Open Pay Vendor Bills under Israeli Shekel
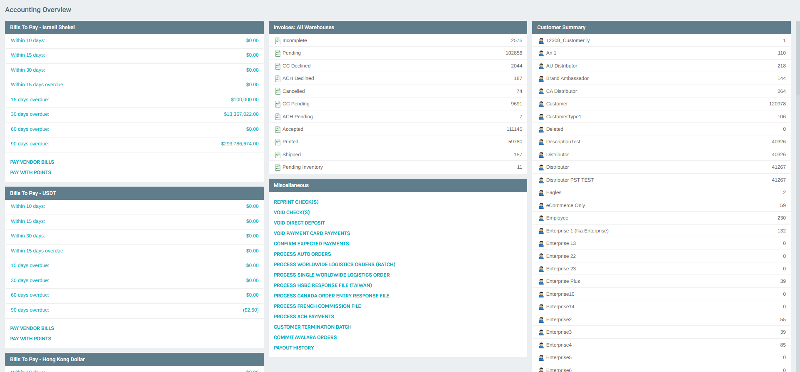The height and width of the screenshot is (372, 800). 32,162
